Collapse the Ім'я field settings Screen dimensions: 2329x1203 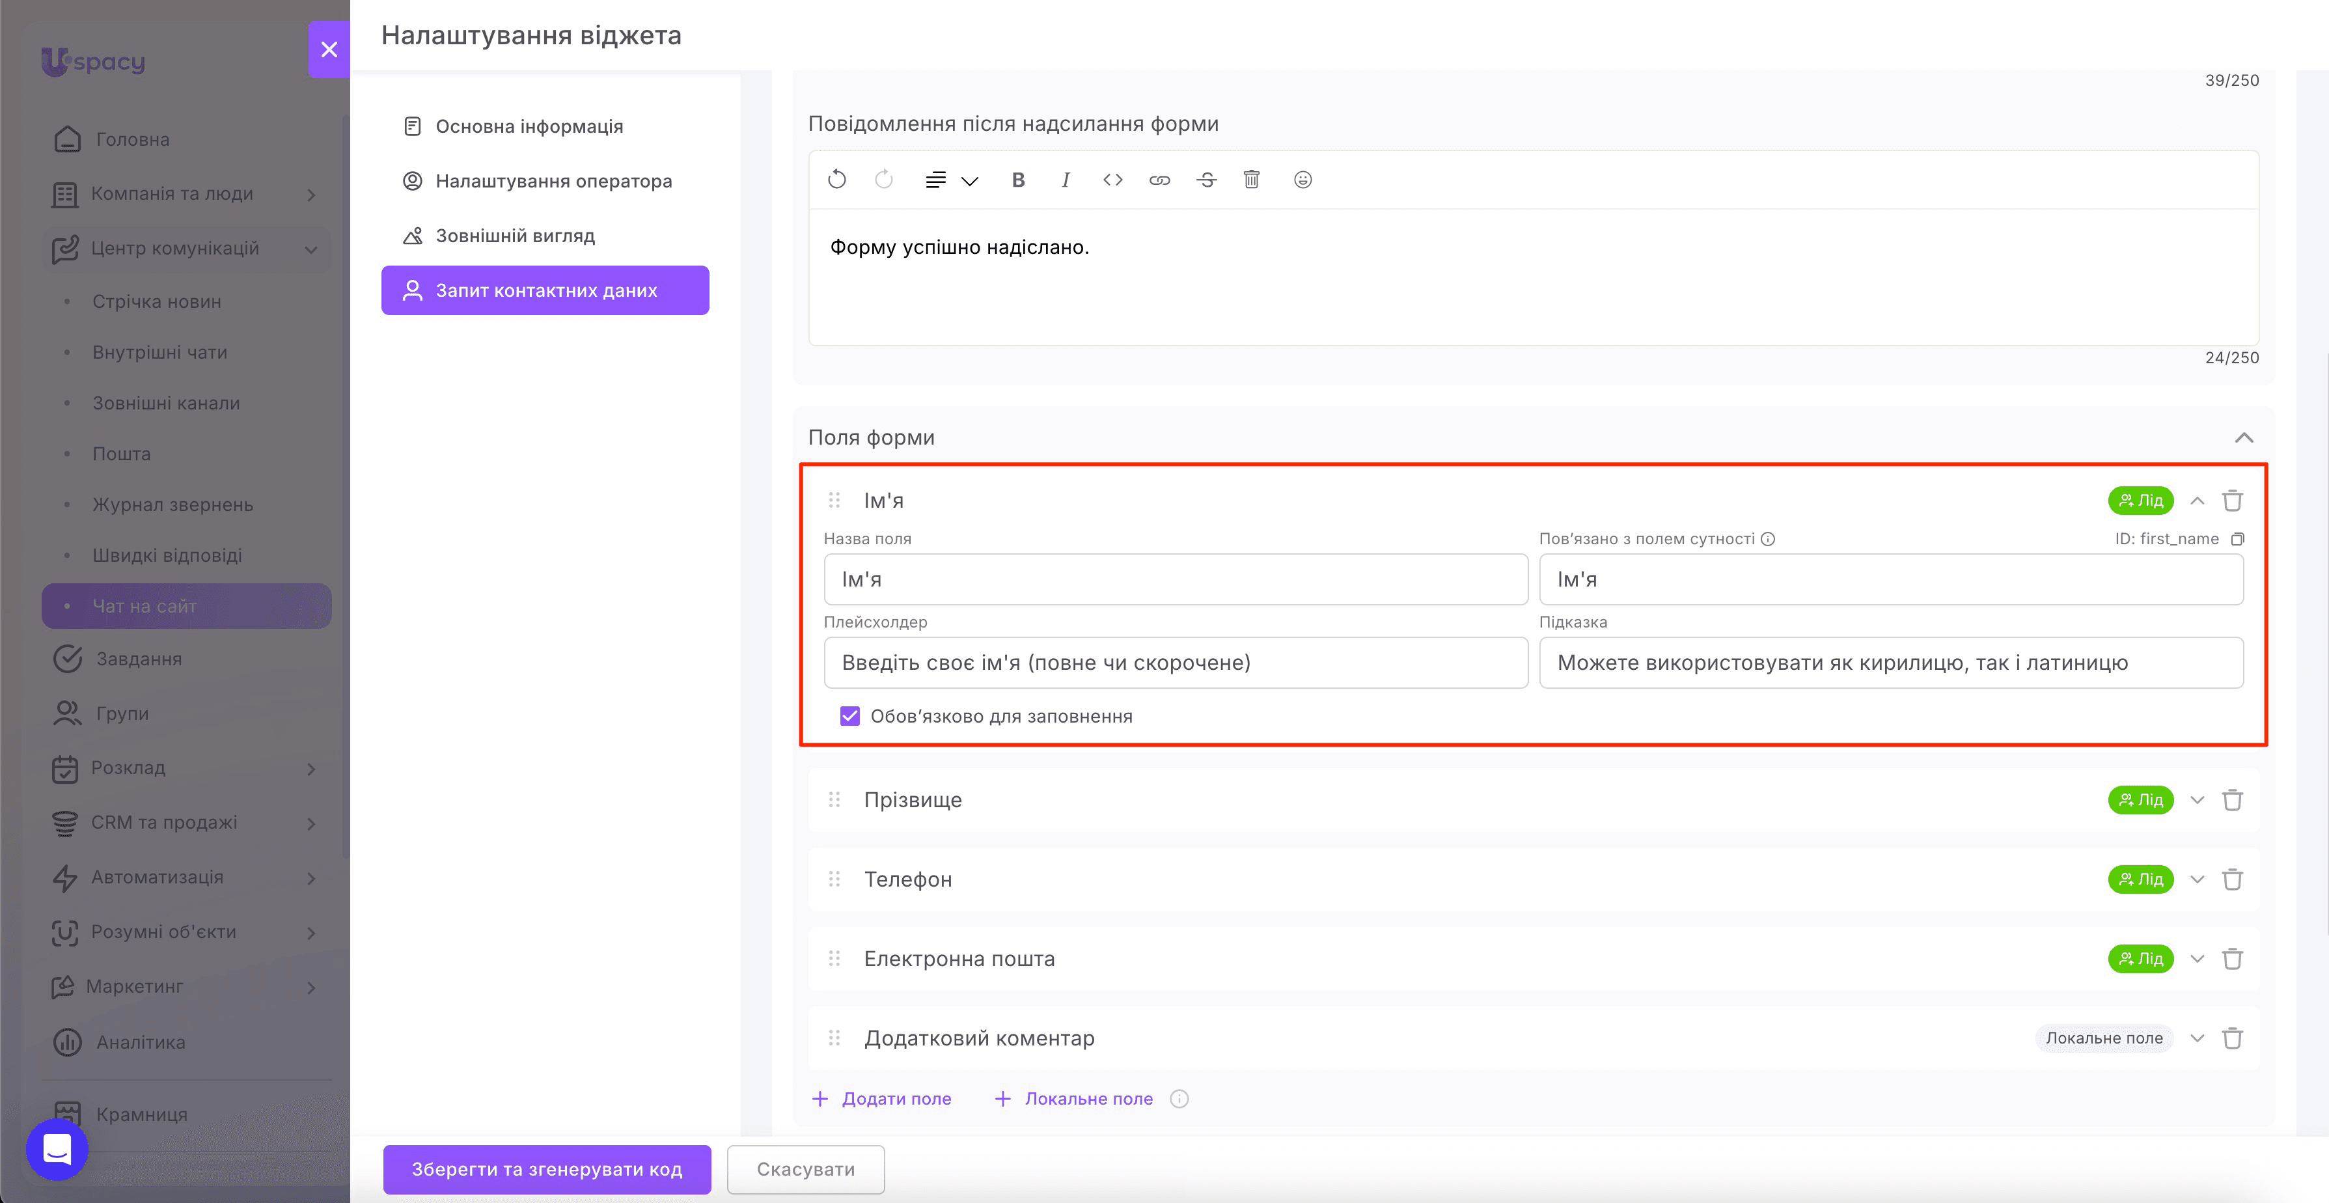point(2197,500)
